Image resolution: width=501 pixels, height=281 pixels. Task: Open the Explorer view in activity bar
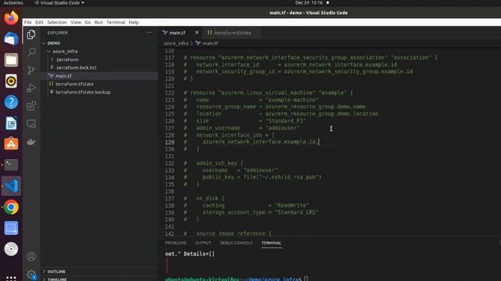pyautogui.click(x=31, y=34)
